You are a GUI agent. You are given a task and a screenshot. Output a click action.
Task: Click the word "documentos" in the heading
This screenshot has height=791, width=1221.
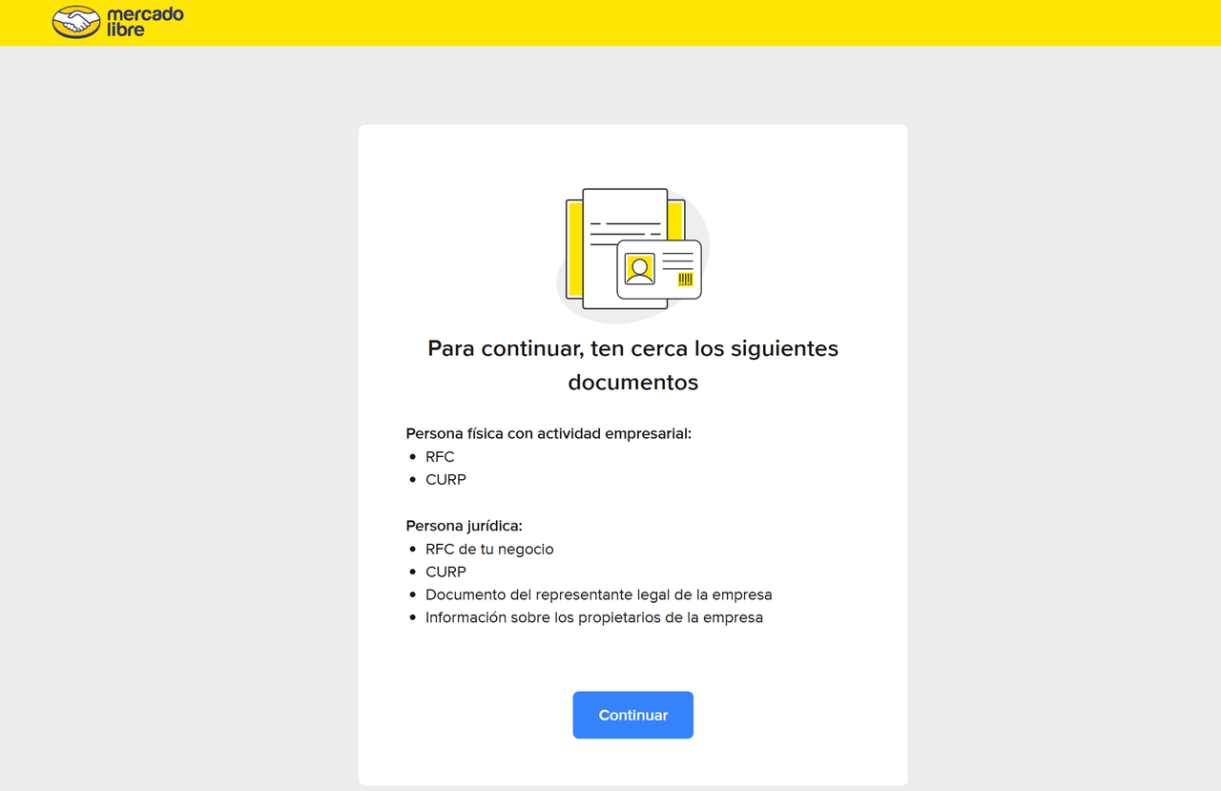click(632, 383)
